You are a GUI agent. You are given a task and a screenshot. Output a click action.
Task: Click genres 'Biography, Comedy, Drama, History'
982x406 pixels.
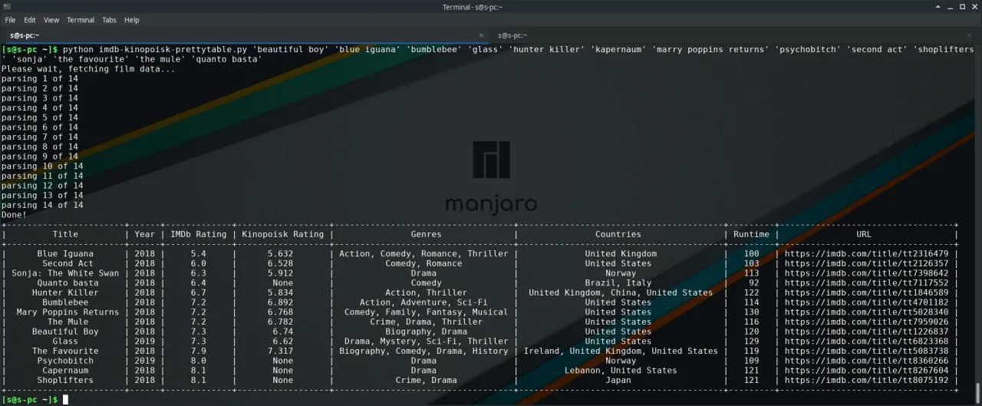[x=423, y=352]
